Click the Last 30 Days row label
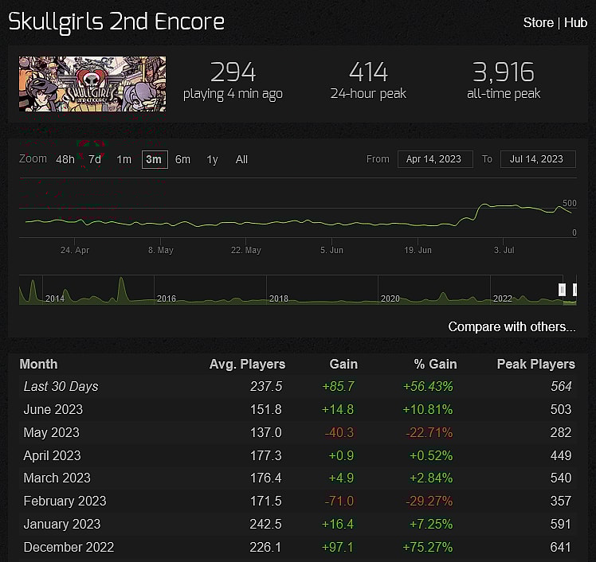 click(x=61, y=387)
